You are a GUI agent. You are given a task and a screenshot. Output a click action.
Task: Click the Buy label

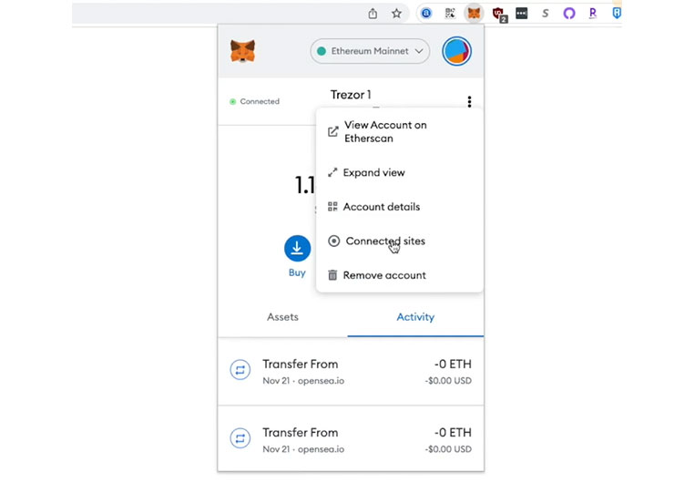[297, 272]
